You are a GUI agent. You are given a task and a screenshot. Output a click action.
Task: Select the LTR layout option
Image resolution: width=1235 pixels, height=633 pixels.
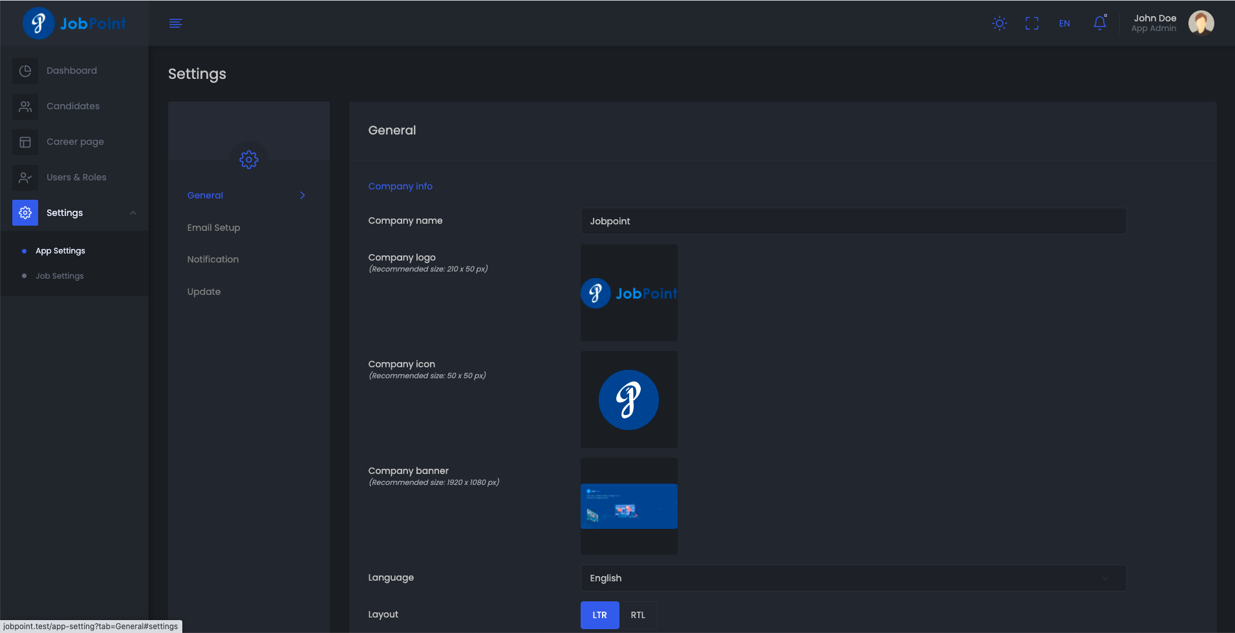[x=599, y=615]
